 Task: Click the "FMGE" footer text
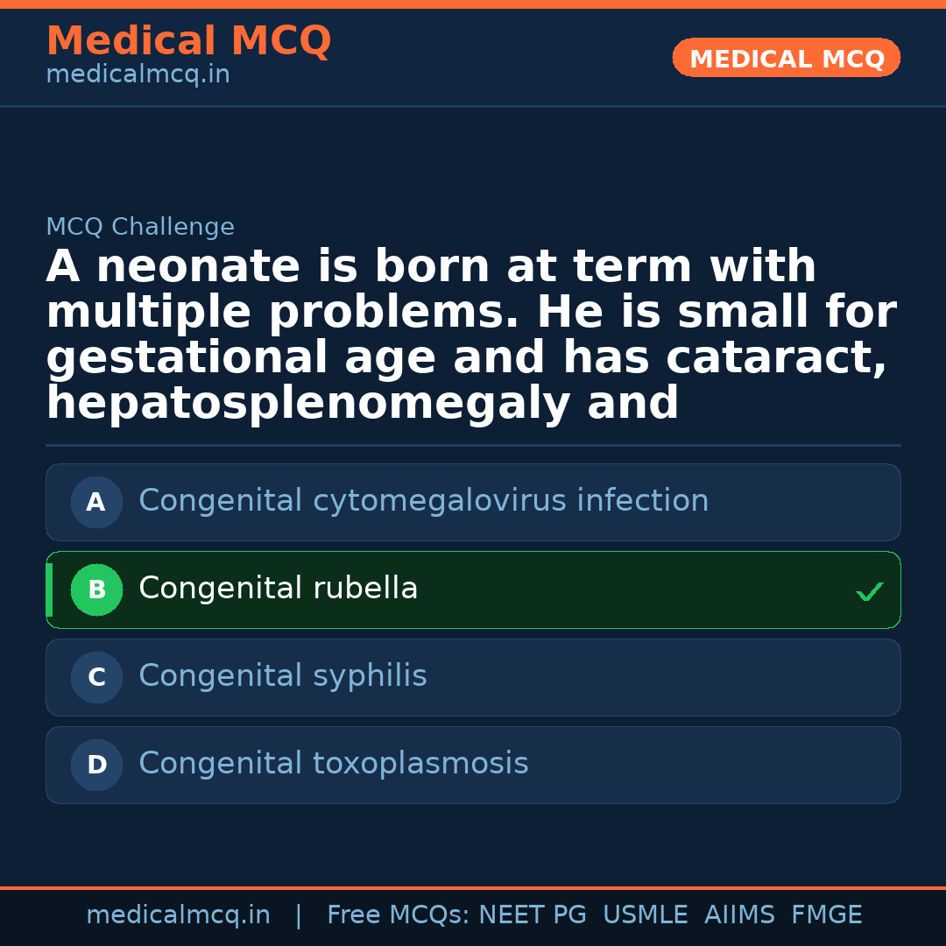coord(826,915)
